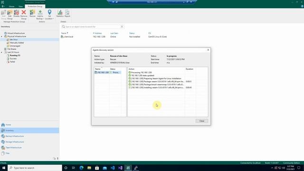
Task: Select the Unmanaged tree item
Action: pyautogui.click(x=15, y=46)
